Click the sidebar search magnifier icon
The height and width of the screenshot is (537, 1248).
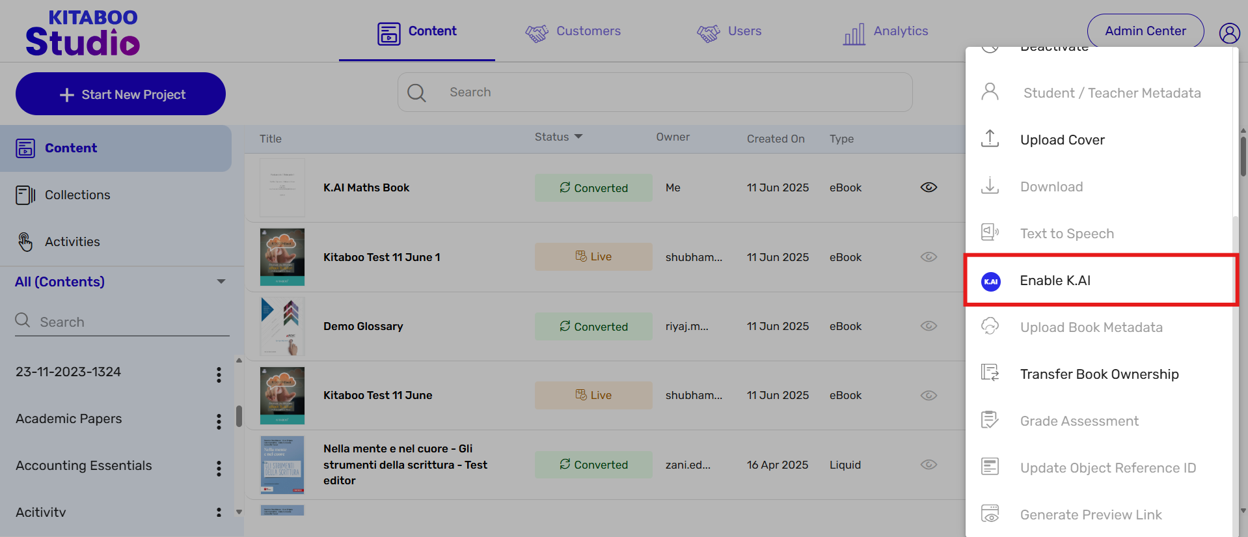[23, 320]
